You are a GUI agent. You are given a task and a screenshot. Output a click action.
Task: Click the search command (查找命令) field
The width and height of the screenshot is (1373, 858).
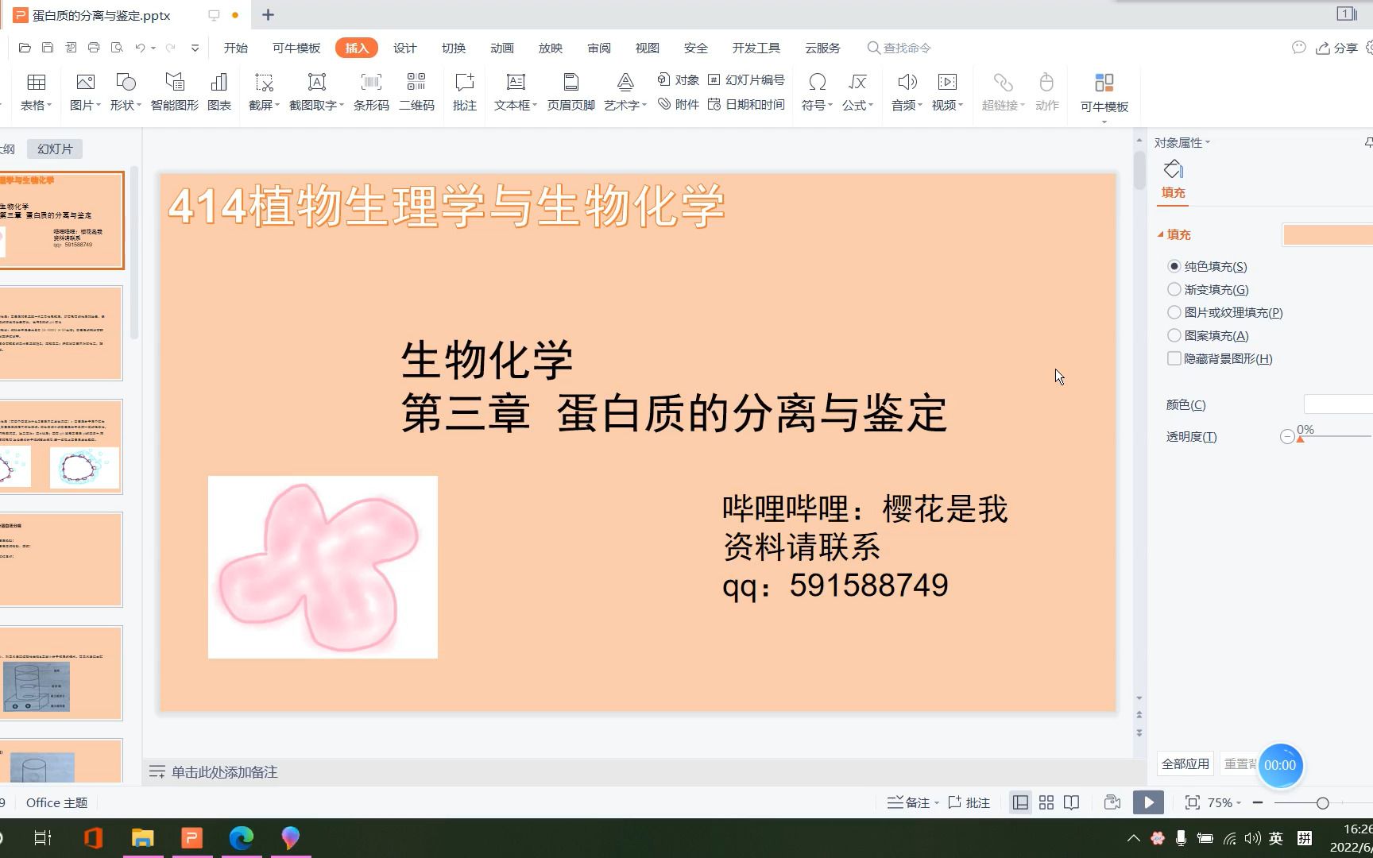tap(899, 48)
